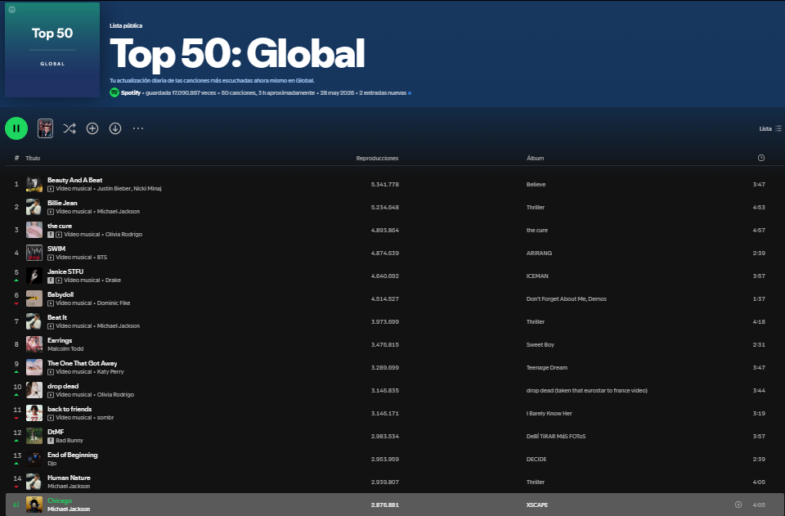The image size is (785, 516).
Task: Select the Billie Jean track title
Action: coord(63,203)
